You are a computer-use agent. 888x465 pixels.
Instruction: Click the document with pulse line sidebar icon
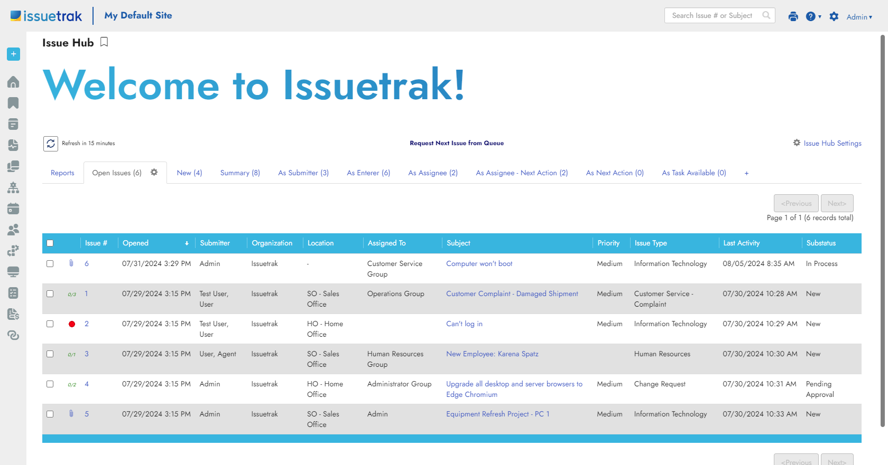(13, 145)
